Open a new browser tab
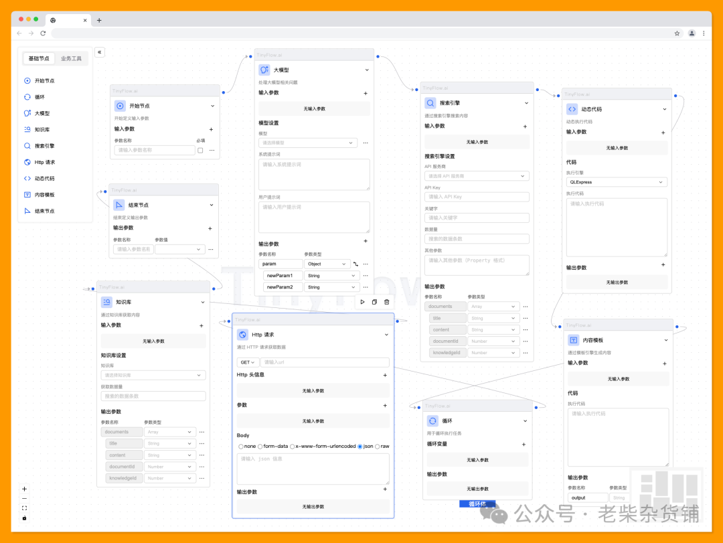723x543 pixels. [99, 20]
